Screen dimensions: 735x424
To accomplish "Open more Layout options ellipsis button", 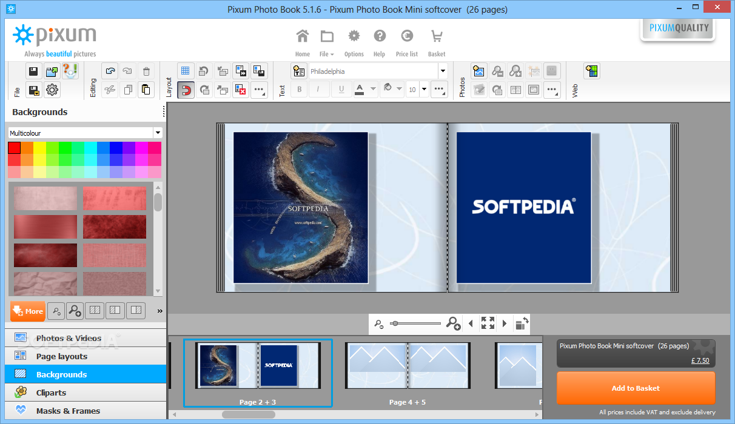I will pyautogui.click(x=259, y=90).
